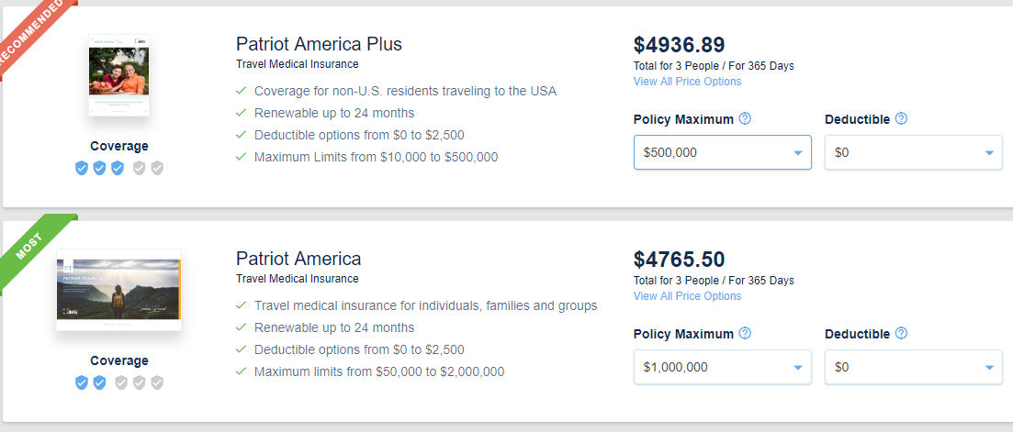
Task: Select the Patriot America Plus brochure thumbnail
Action: point(118,75)
